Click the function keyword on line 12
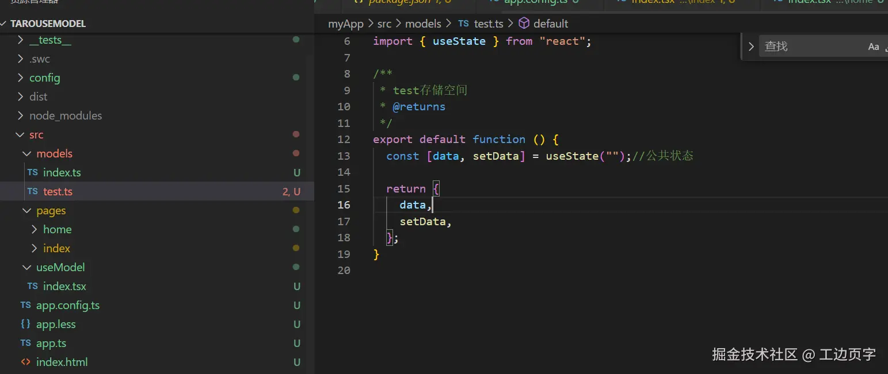 pos(499,140)
